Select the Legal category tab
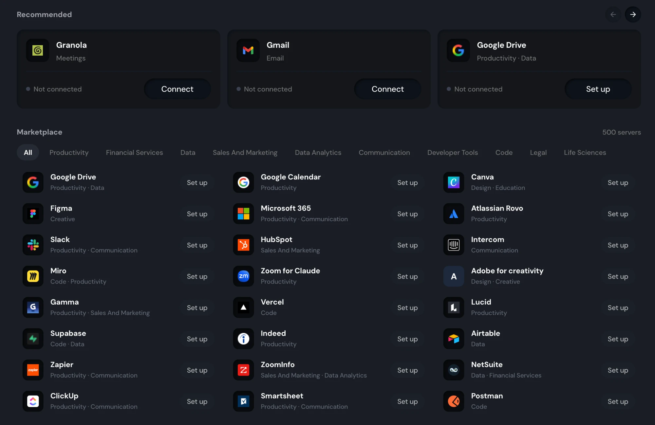This screenshot has width=655, height=425. 538,153
